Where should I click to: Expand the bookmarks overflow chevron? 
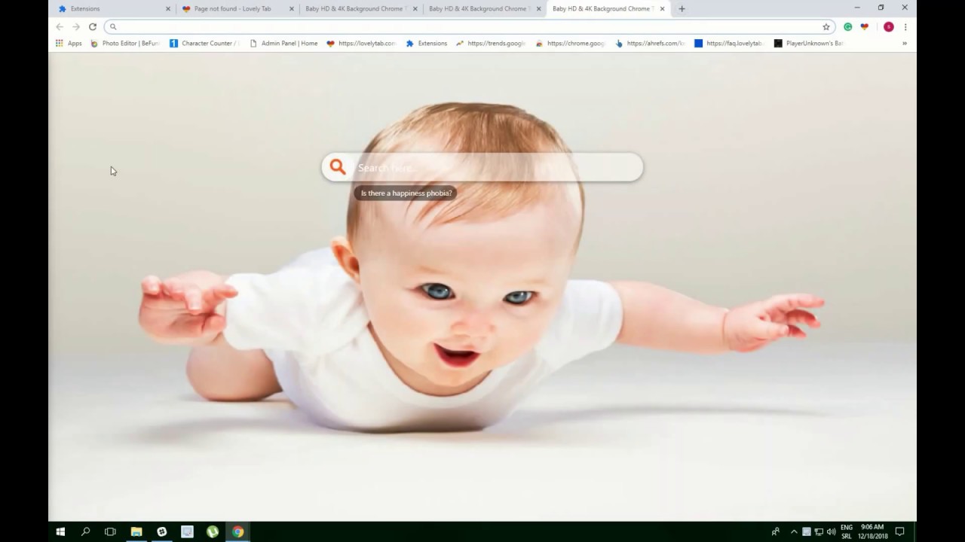(x=904, y=43)
